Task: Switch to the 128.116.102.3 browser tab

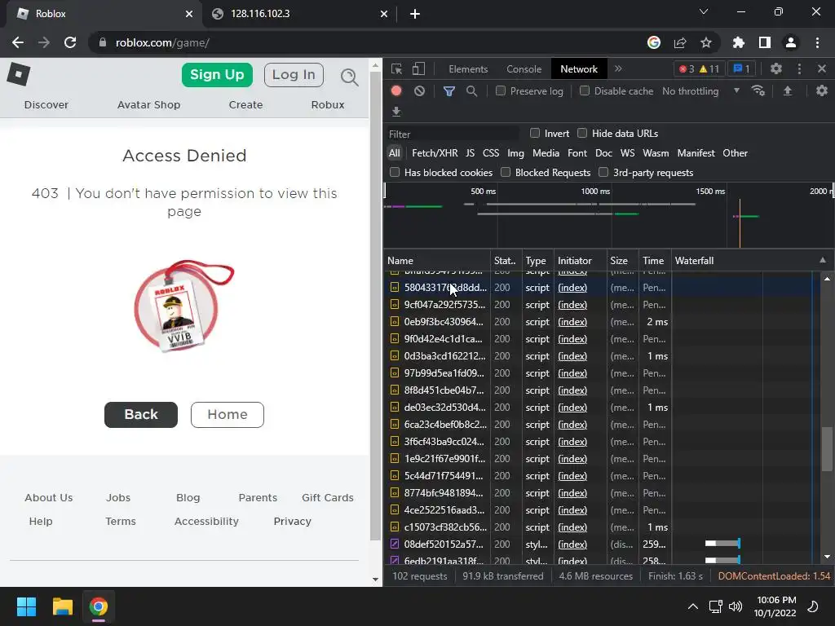Action: tap(300, 14)
